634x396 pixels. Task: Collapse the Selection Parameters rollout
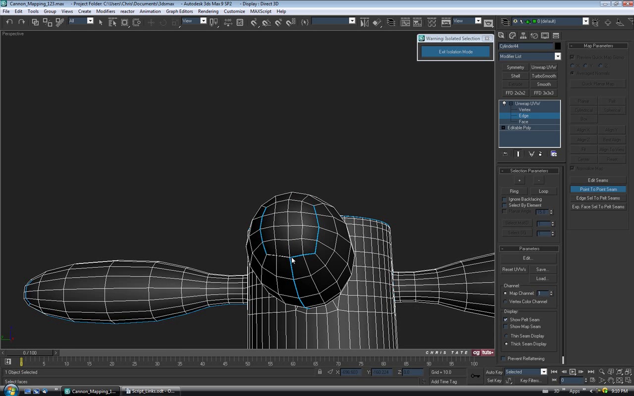(x=529, y=171)
